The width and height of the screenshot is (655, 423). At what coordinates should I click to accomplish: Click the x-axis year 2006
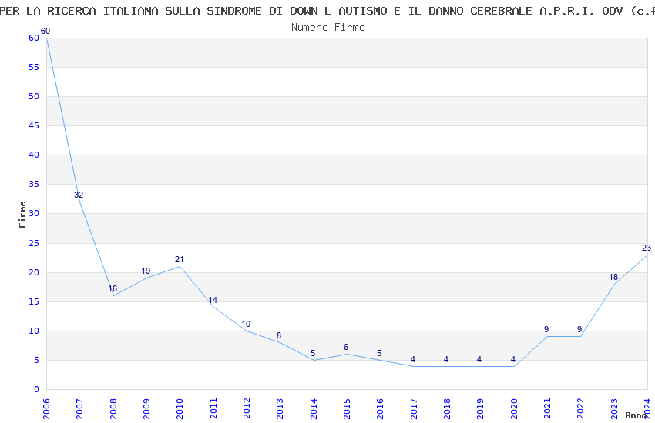46,408
